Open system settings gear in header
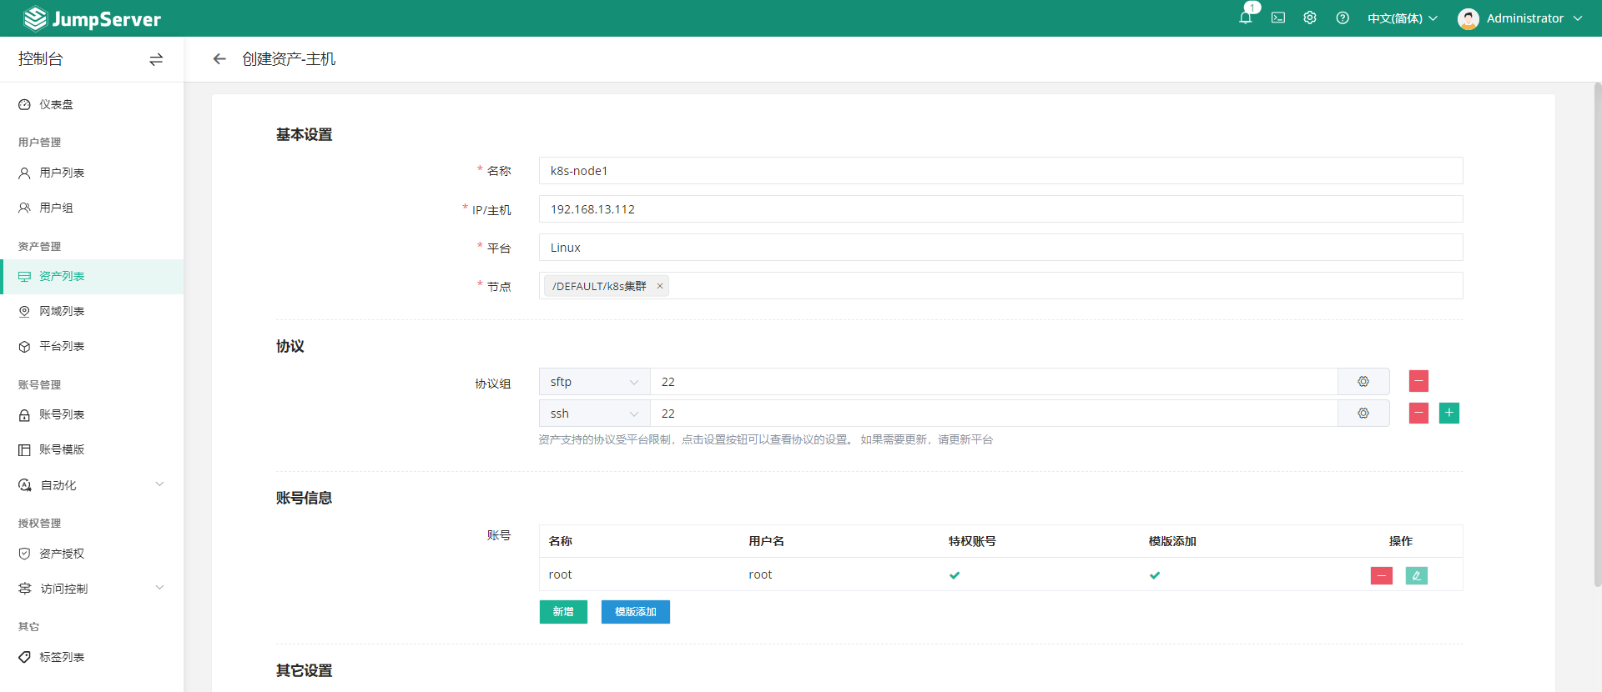 pos(1310,18)
